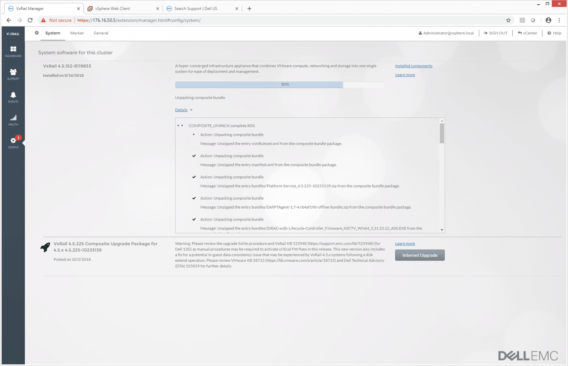Click message about manifest.xml entry

pyautogui.click(x=268, y=165)
